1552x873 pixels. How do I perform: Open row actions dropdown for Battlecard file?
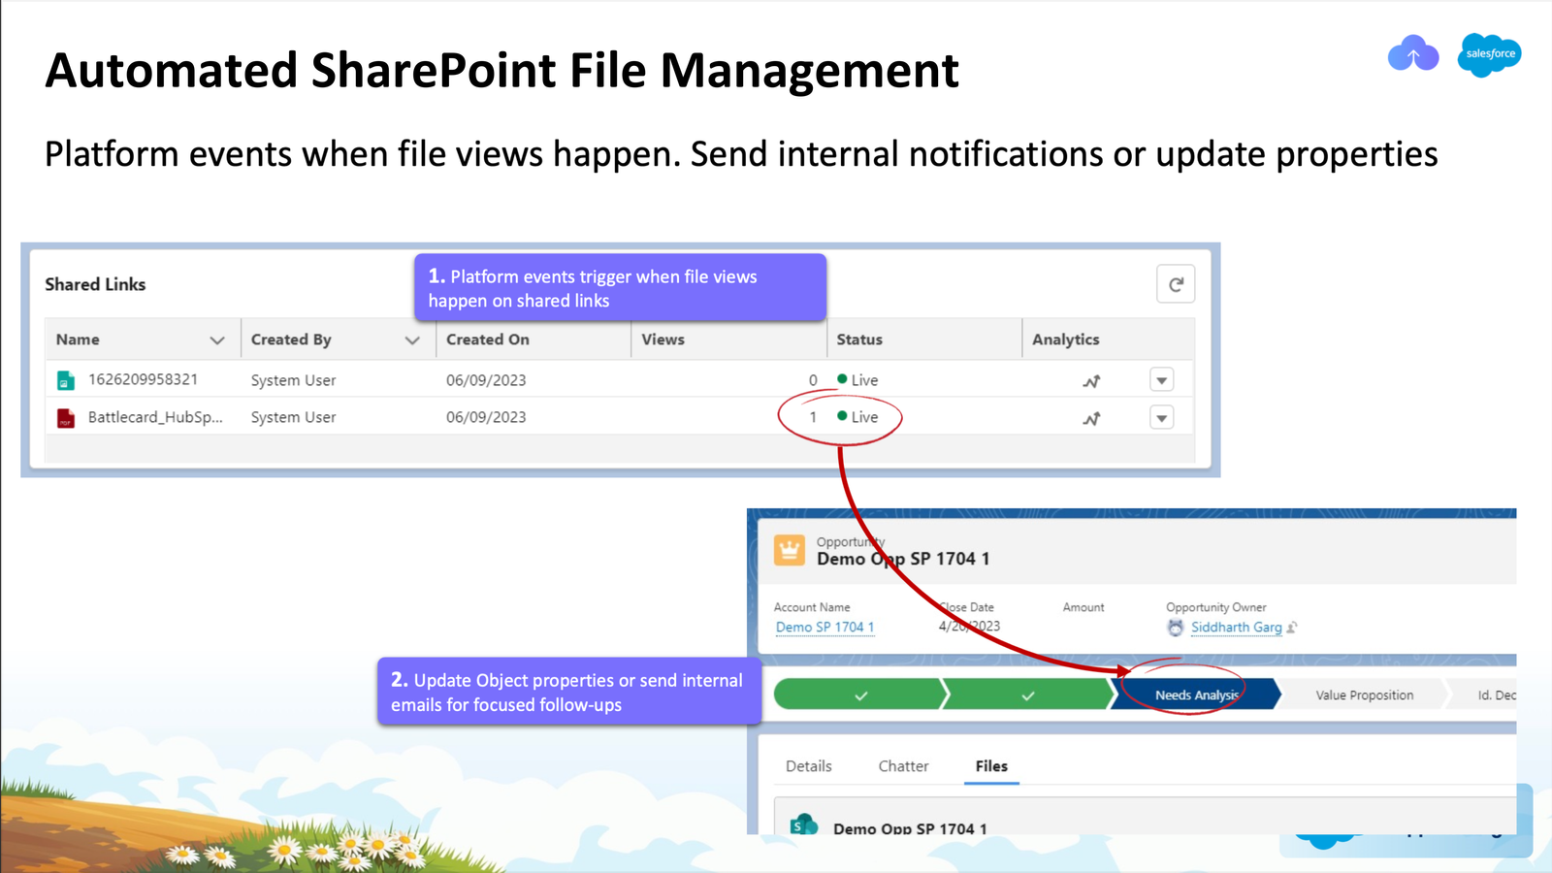coord(1161,418)
